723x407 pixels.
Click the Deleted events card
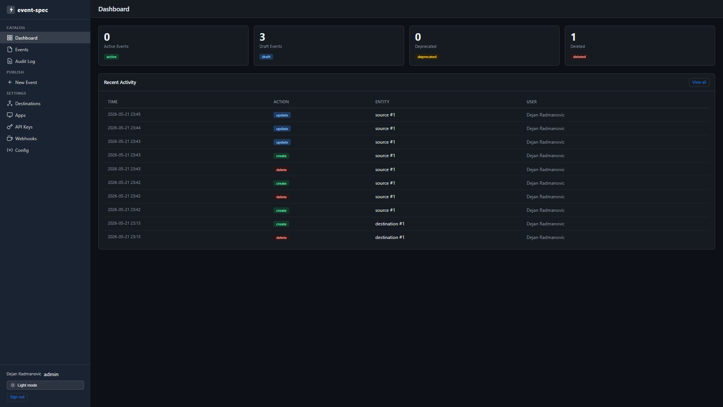point(640,46)
